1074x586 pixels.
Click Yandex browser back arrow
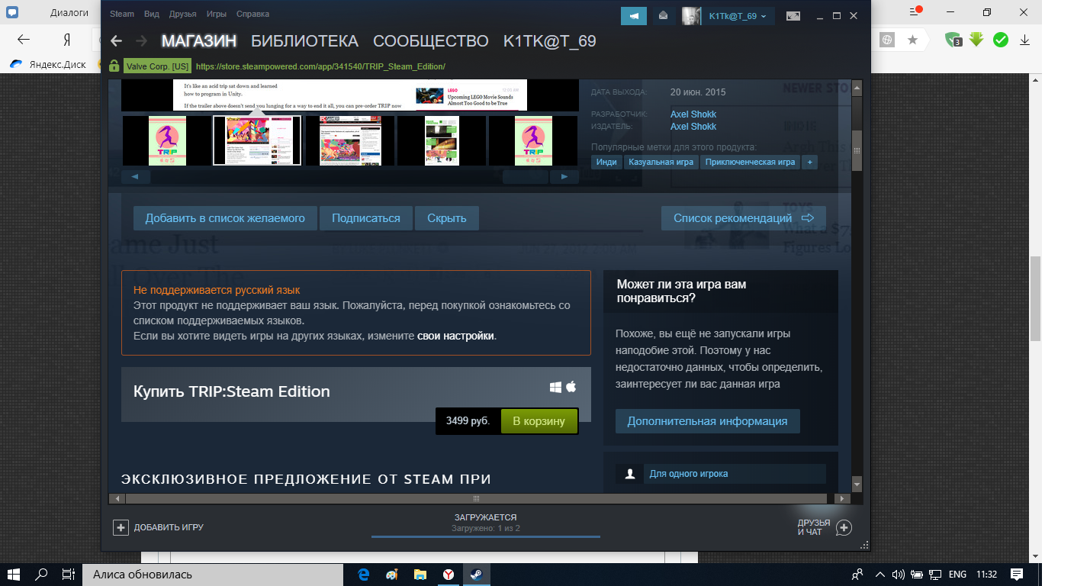(x=24, y=40)
